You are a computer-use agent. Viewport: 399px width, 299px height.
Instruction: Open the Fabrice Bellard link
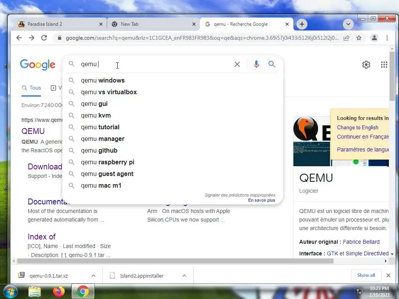click(x=361, y=242)
